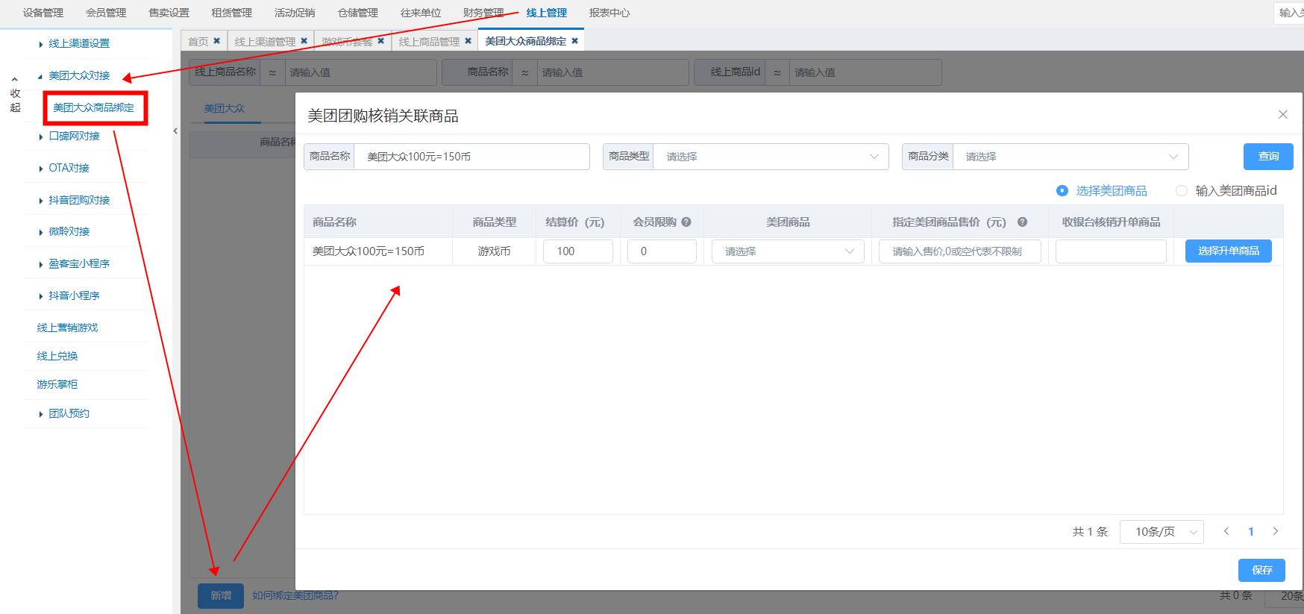1304x614 pixels.
Task: Open the 线上管理 top menu
Action: coord(547,13)
